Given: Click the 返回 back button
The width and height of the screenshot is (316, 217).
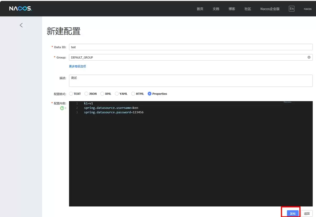Looking at the screenshot, I should [307, 214].
